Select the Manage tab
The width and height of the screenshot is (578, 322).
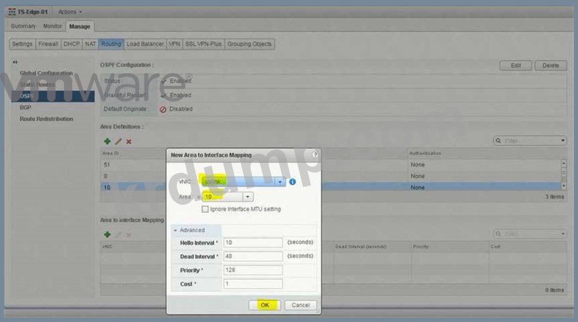pos(79,26)
